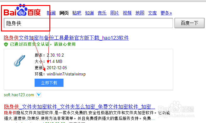206x123 pixels.
Task: Open 隐身侠_文件夹加密软件 result title
Action: click(80, 107)
